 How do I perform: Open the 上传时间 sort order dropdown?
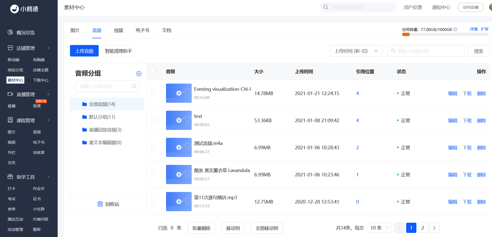[x=356, y=51]
